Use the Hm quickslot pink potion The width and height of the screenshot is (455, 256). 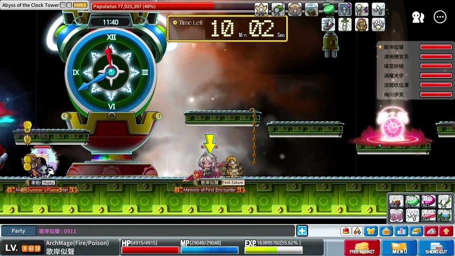[428, 201]
